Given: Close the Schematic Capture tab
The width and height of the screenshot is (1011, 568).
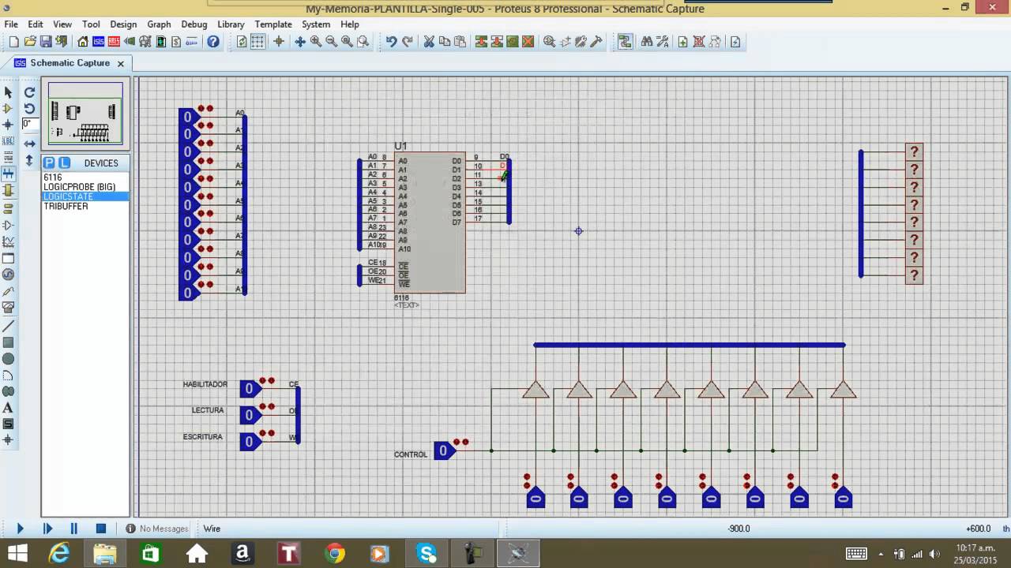Looking at the screenshot, I should (121, 63).
